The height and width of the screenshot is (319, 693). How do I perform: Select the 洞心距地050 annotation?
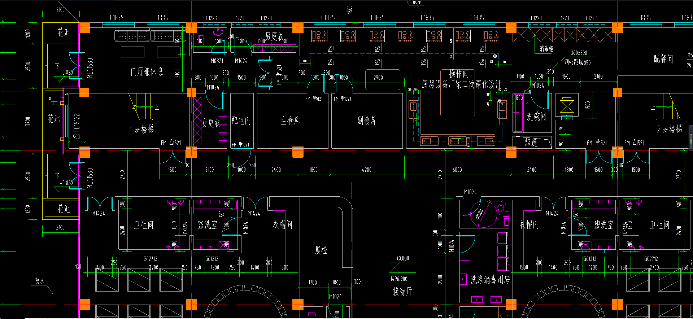(x=577, y=62)
